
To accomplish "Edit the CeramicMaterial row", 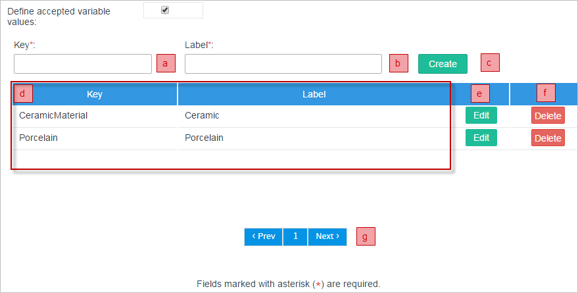I will 481,115.
